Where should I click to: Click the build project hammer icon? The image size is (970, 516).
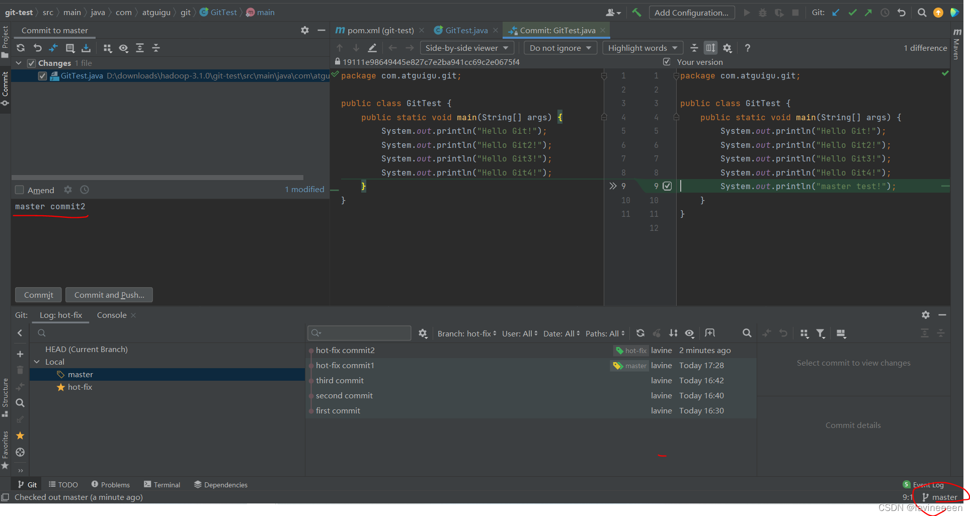(x=637, y=13)
